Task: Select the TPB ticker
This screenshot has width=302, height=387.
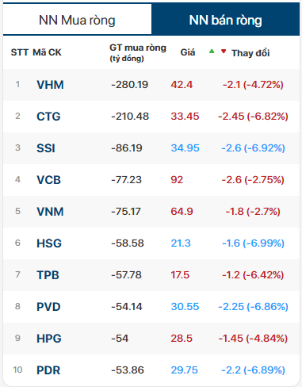Action: tap(48, 275)
